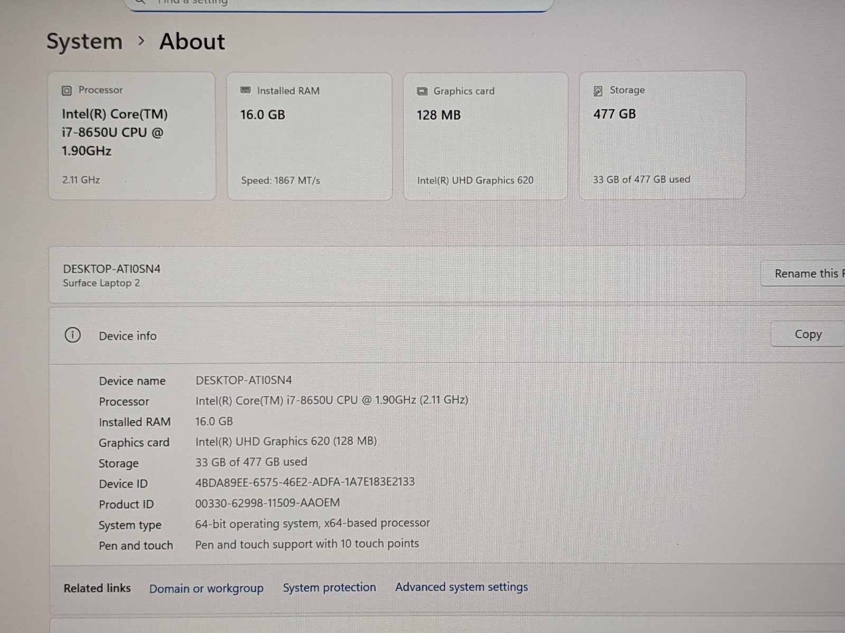Image resolution: width=845 pixels, height=633 pixels.
Task: Click the Processor card chip icon
Action: coord(67,91)
